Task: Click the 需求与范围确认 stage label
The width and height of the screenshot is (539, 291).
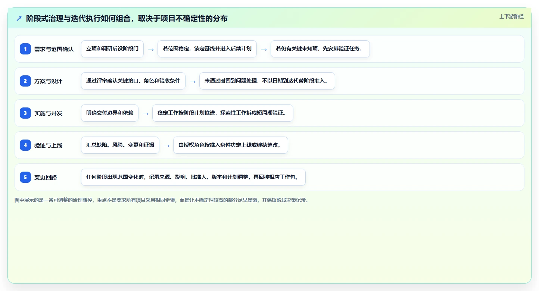Action: 54,49
